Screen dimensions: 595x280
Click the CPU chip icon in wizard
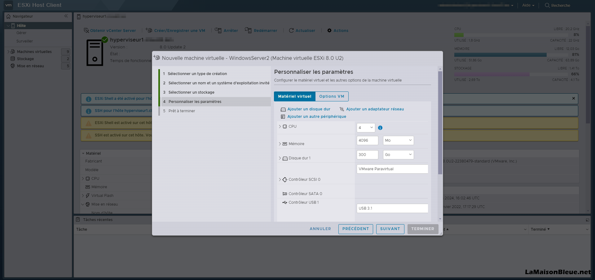(285, 127)
